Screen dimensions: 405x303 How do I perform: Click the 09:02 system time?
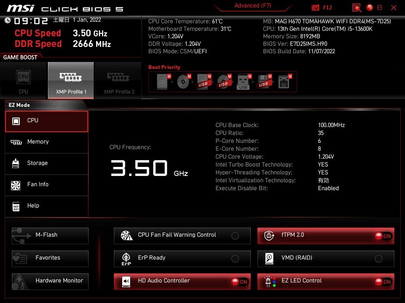point(31,21)
